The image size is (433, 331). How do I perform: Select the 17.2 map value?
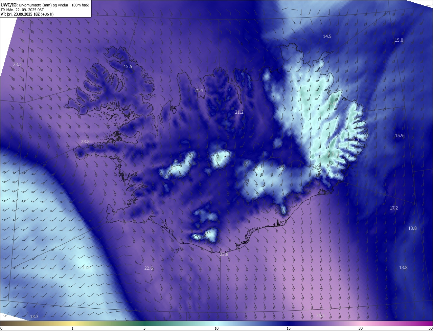pyautogui.click(x=394, y=208)
